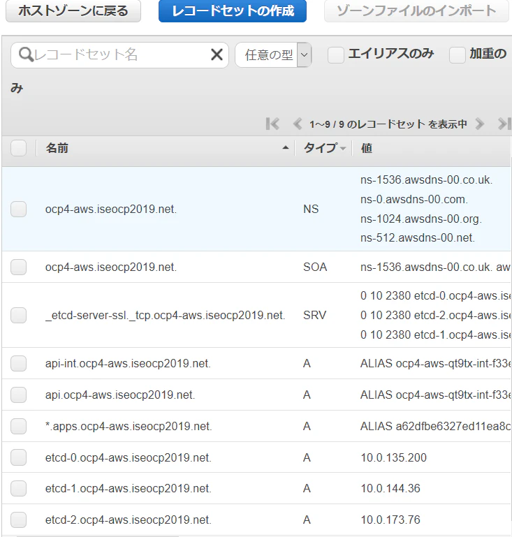This screenshot has width=512, height=537.
Task: Select etcd-0.ocp4-aws.iseocp2019.net. record
Action: point(128,457)
